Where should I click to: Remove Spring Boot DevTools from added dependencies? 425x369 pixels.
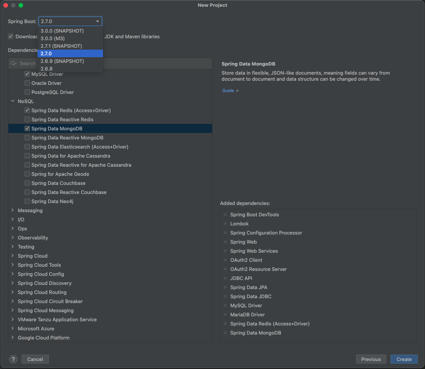coord(225,214)
